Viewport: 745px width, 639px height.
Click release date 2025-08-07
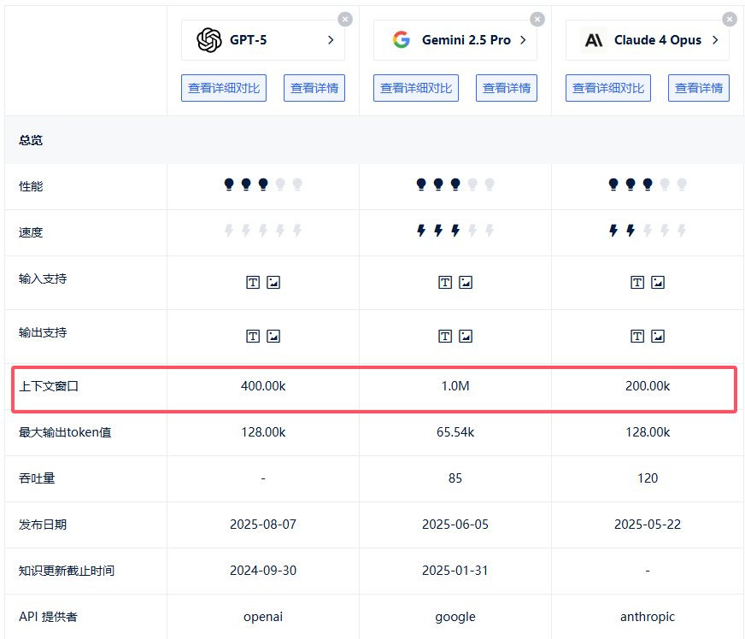[x=263, y=525]
